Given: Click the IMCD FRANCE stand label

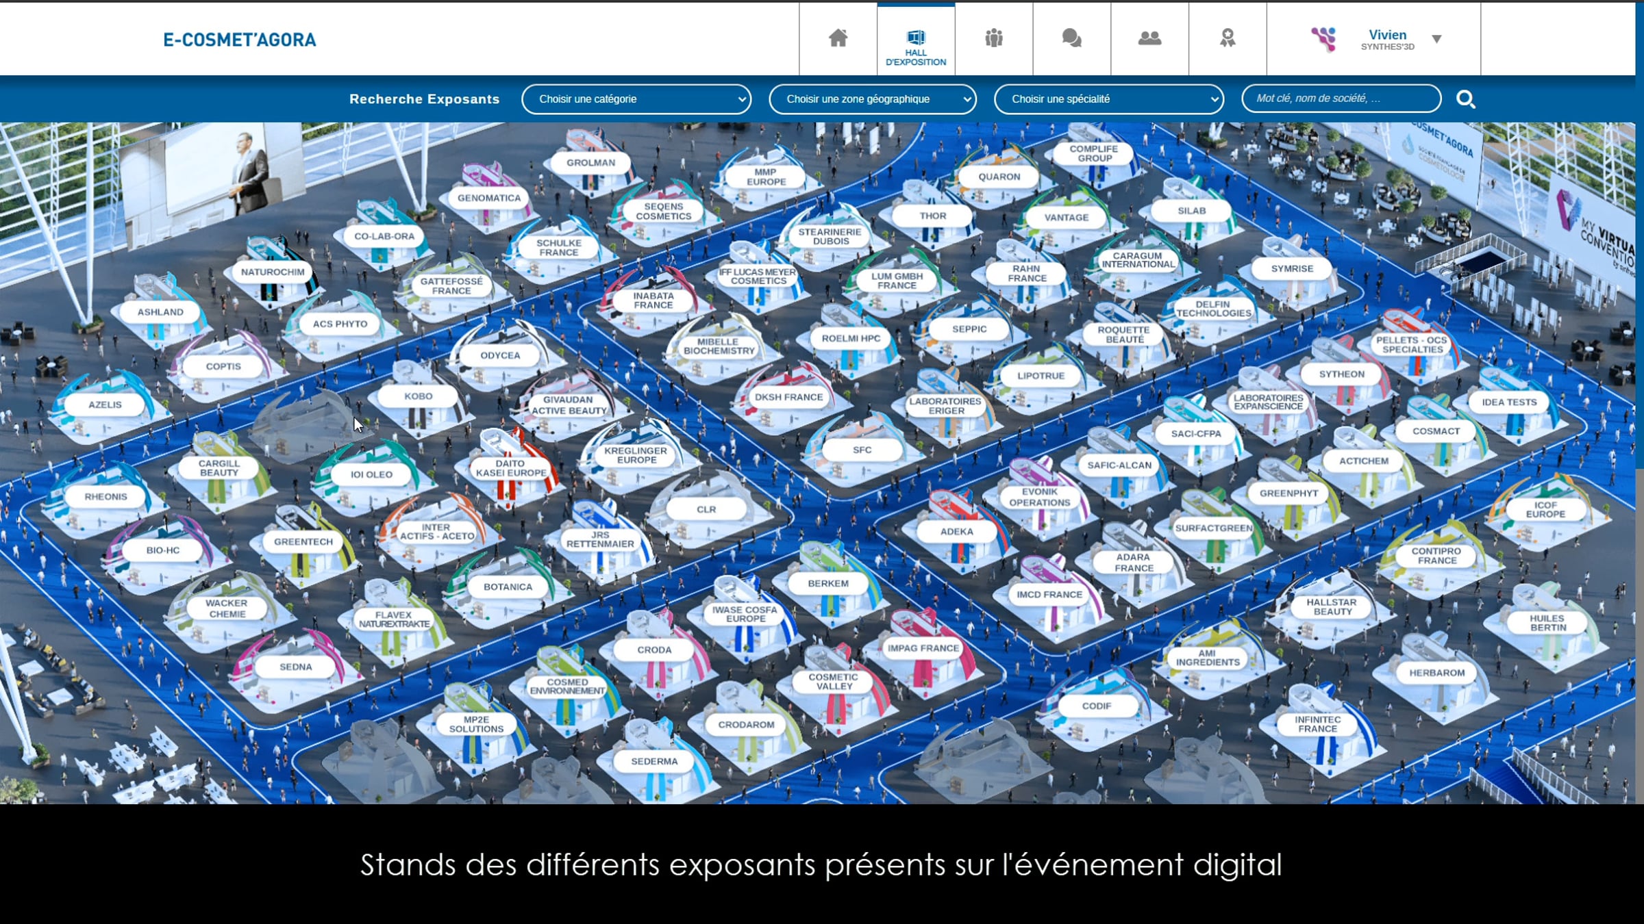Looking at the screenshot, I should [1049, 594].
